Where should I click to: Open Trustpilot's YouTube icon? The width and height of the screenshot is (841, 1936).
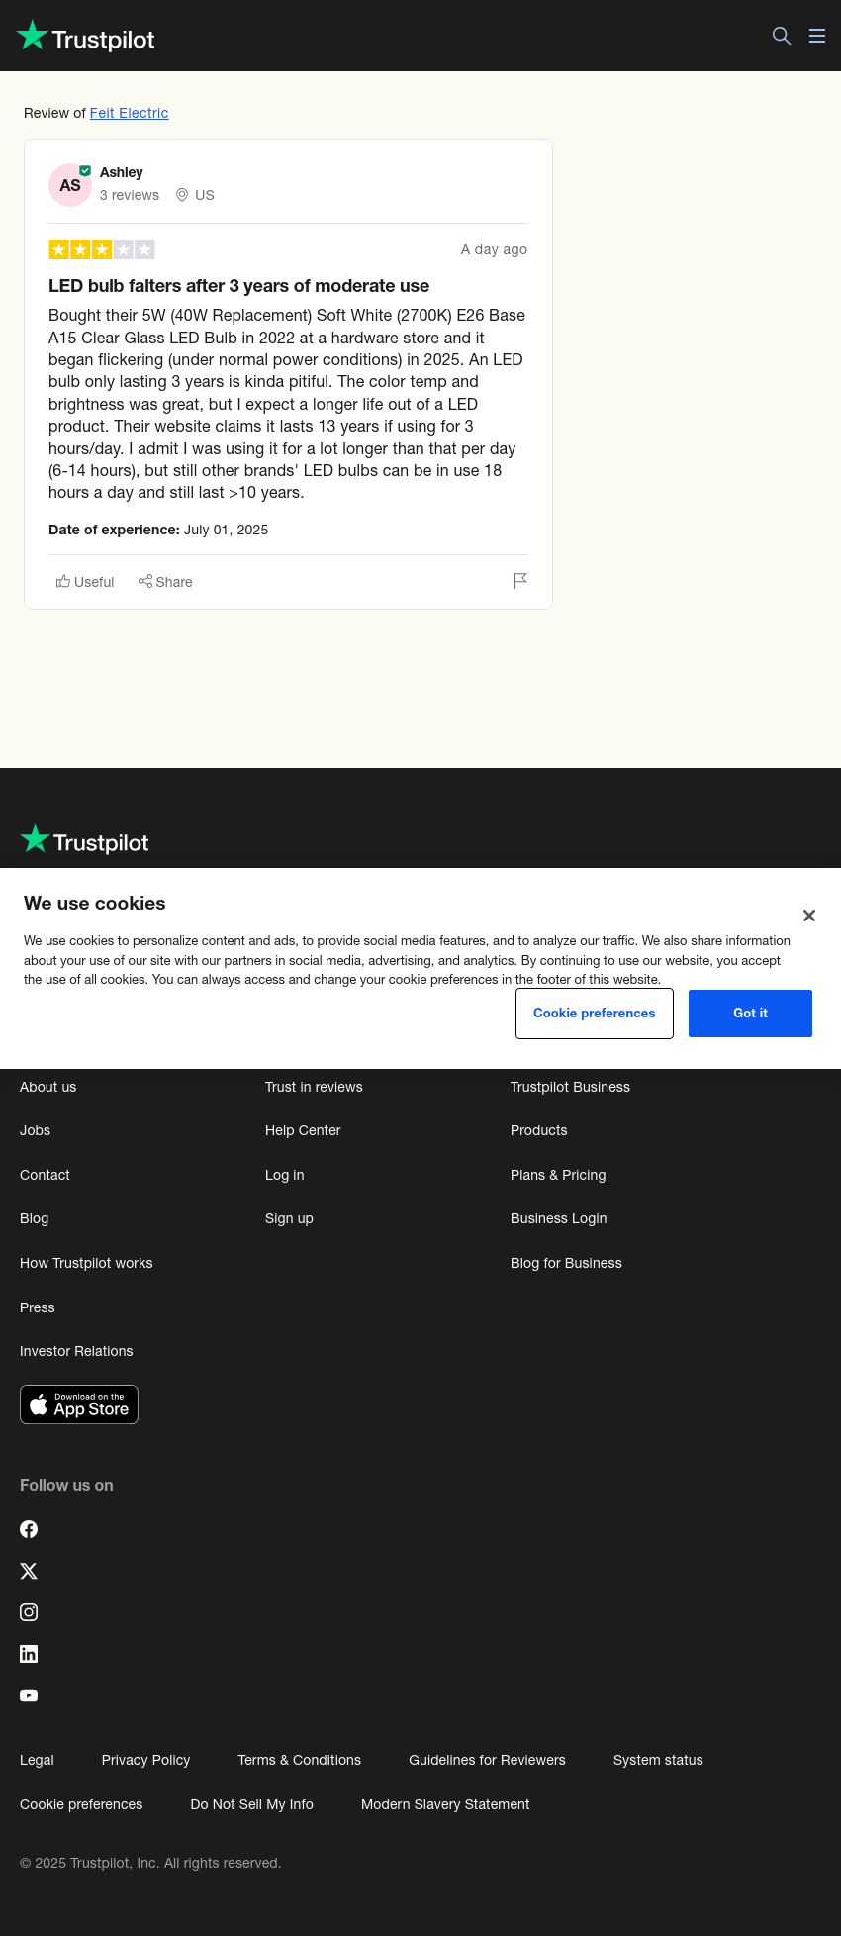click(29, 1695)
